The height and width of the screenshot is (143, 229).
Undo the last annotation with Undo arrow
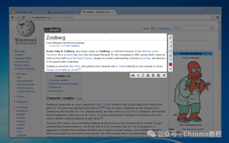[171, 69]
